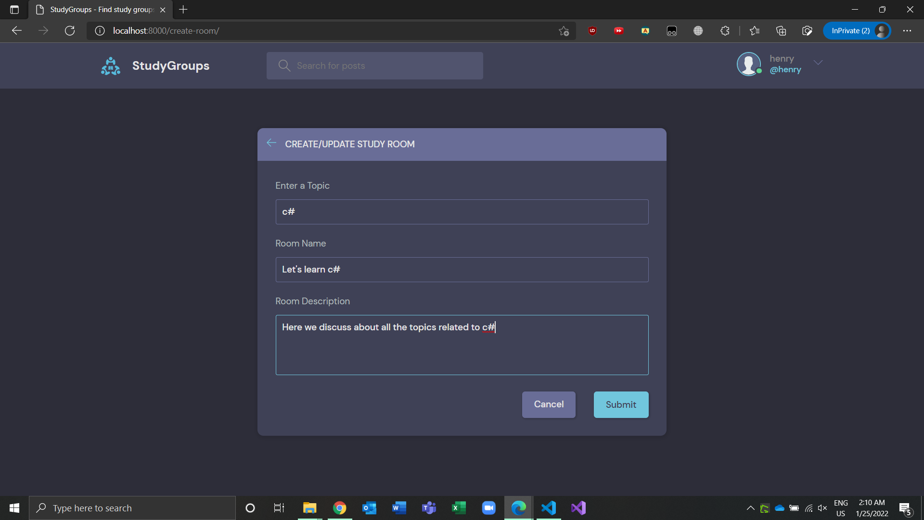Viewport: 924px width, 520px height.
Task: Show hidden system tray icons
Action: [x=750, y=508]
